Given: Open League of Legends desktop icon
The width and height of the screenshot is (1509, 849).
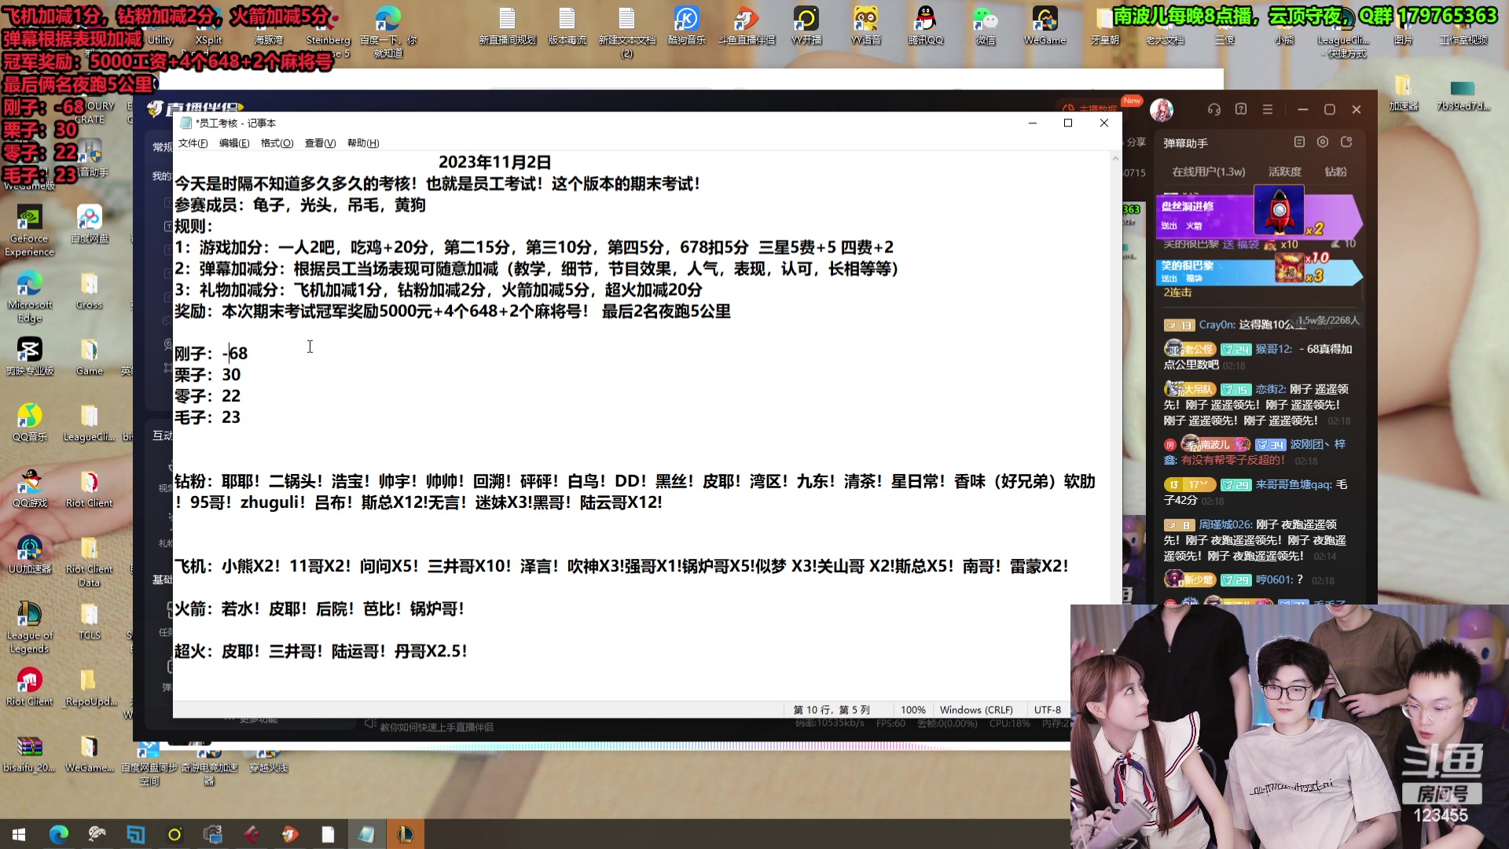Looking at the screenshot, I should pyautogui.click(x=29, y=627).
